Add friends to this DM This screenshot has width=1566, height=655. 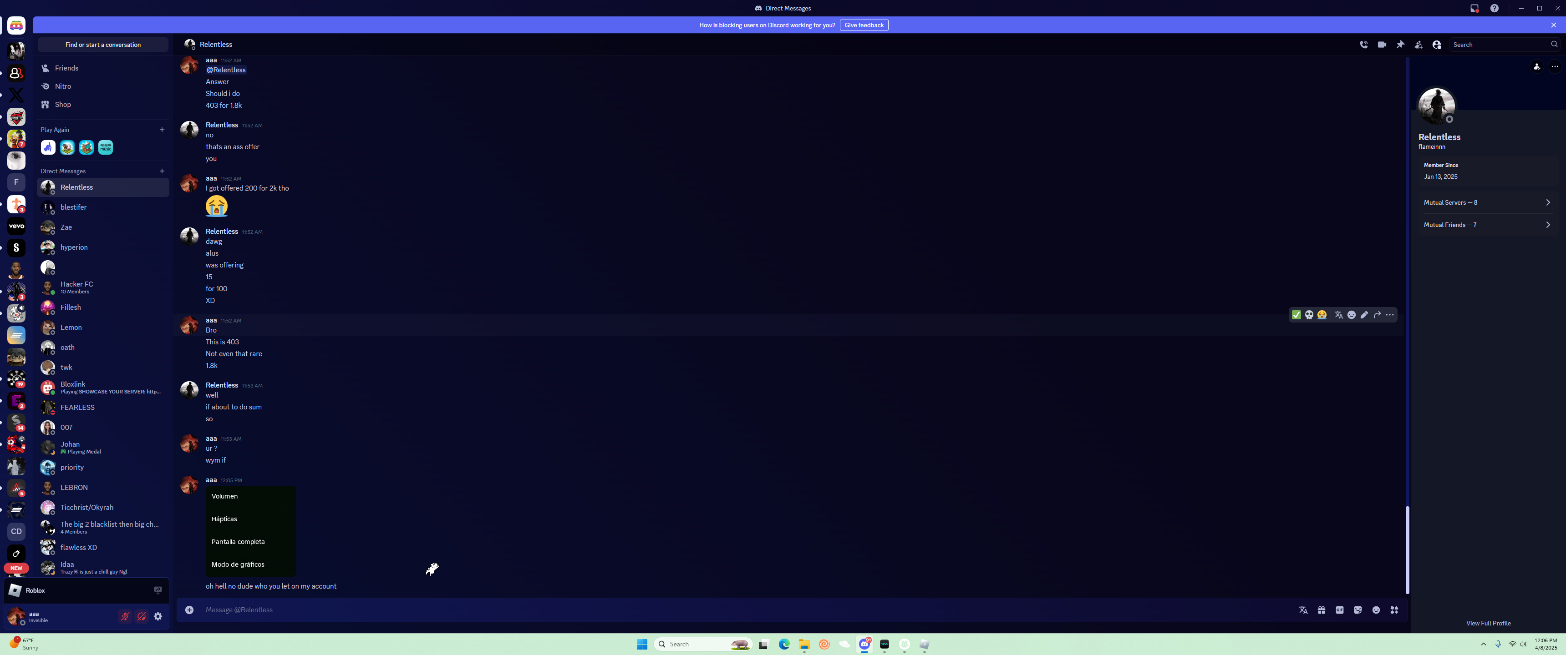pyautogui.click(x=1418, y=45)
